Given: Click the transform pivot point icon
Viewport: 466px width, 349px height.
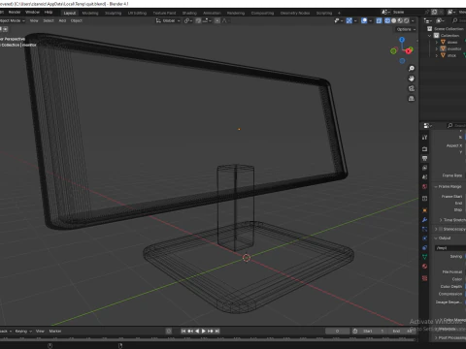Looking at the screenshot, I should pos(188,20).
